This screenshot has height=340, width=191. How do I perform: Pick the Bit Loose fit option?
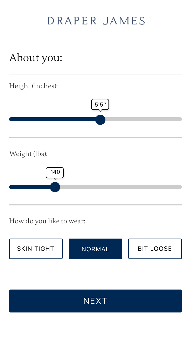(155, 249)
